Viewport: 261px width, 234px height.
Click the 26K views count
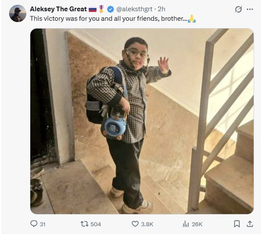[197, 224]
